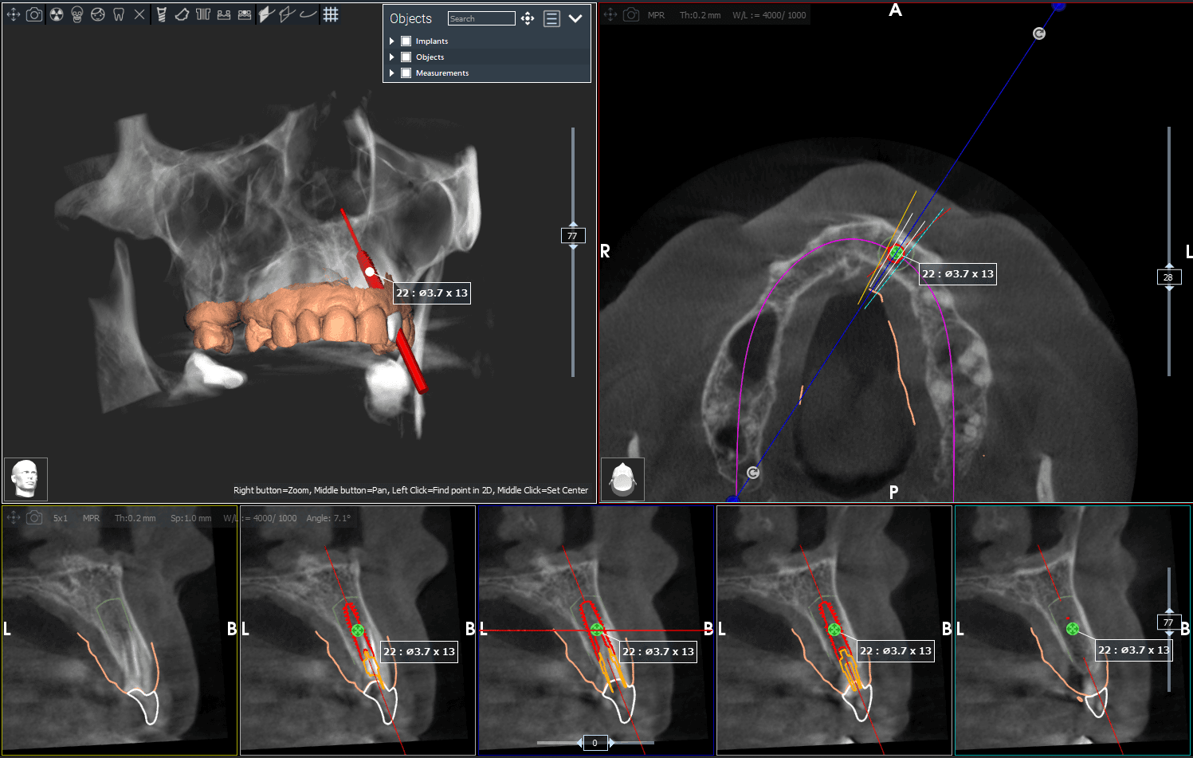Select the screenshot camera tool in the toolbar
This screenshot has height=758, width=1193.
33,14
